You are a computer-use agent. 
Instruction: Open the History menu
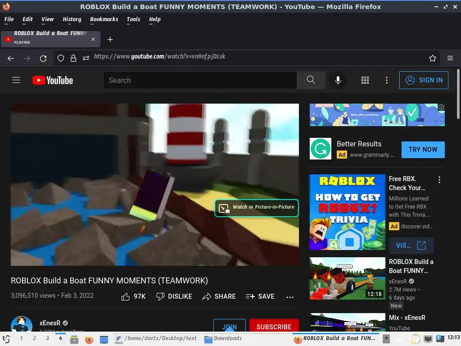coord(72,19)
